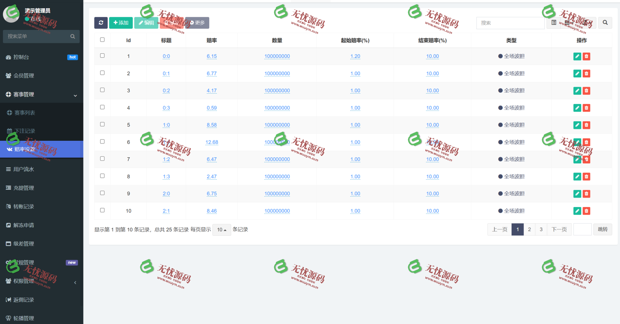Viewport: 620px width, 324px height.
Task: Click the 下一页 next page button
Action: 559,229
